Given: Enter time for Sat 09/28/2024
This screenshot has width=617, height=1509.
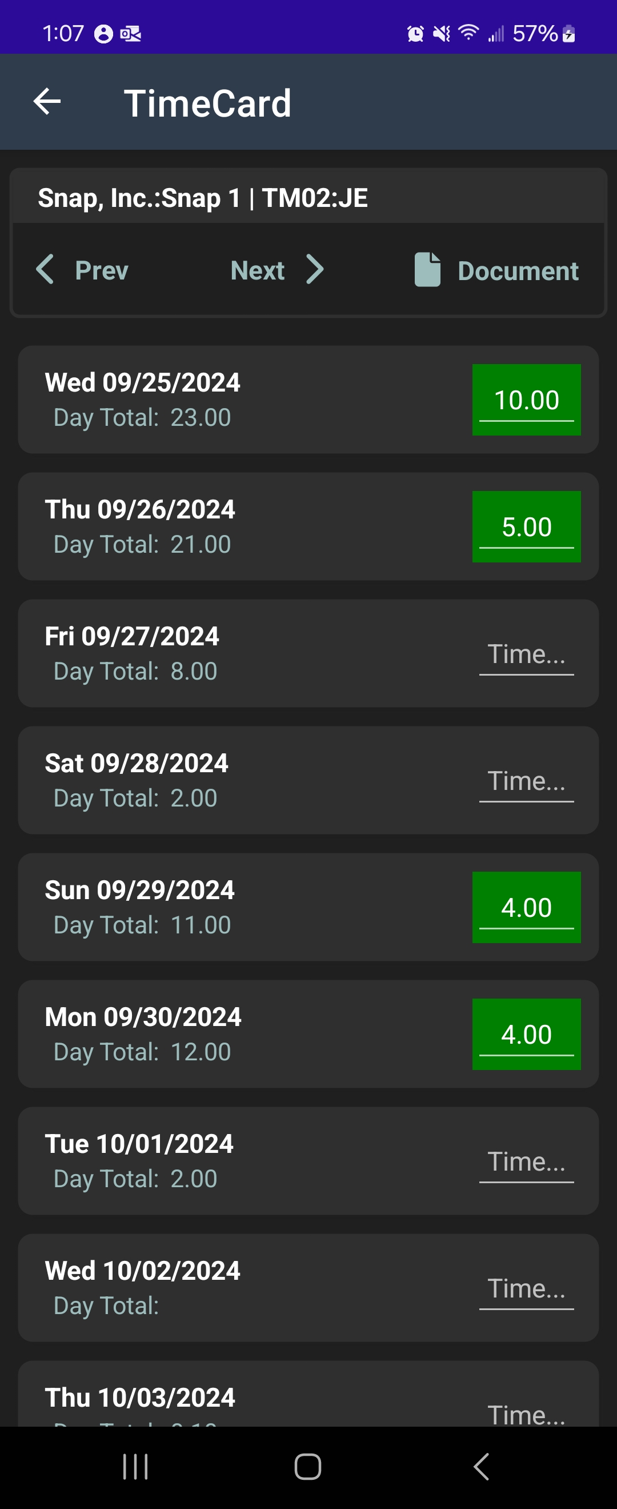Looking at the screenshot, I should [526, 781].
